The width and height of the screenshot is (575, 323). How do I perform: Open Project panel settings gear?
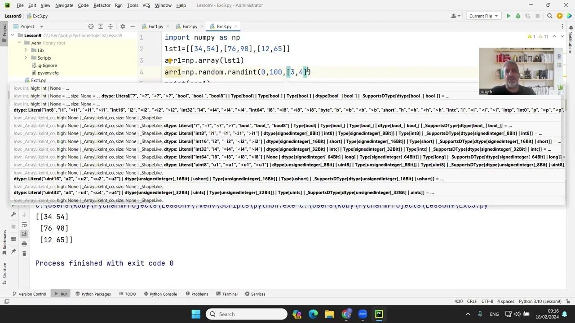123,26
